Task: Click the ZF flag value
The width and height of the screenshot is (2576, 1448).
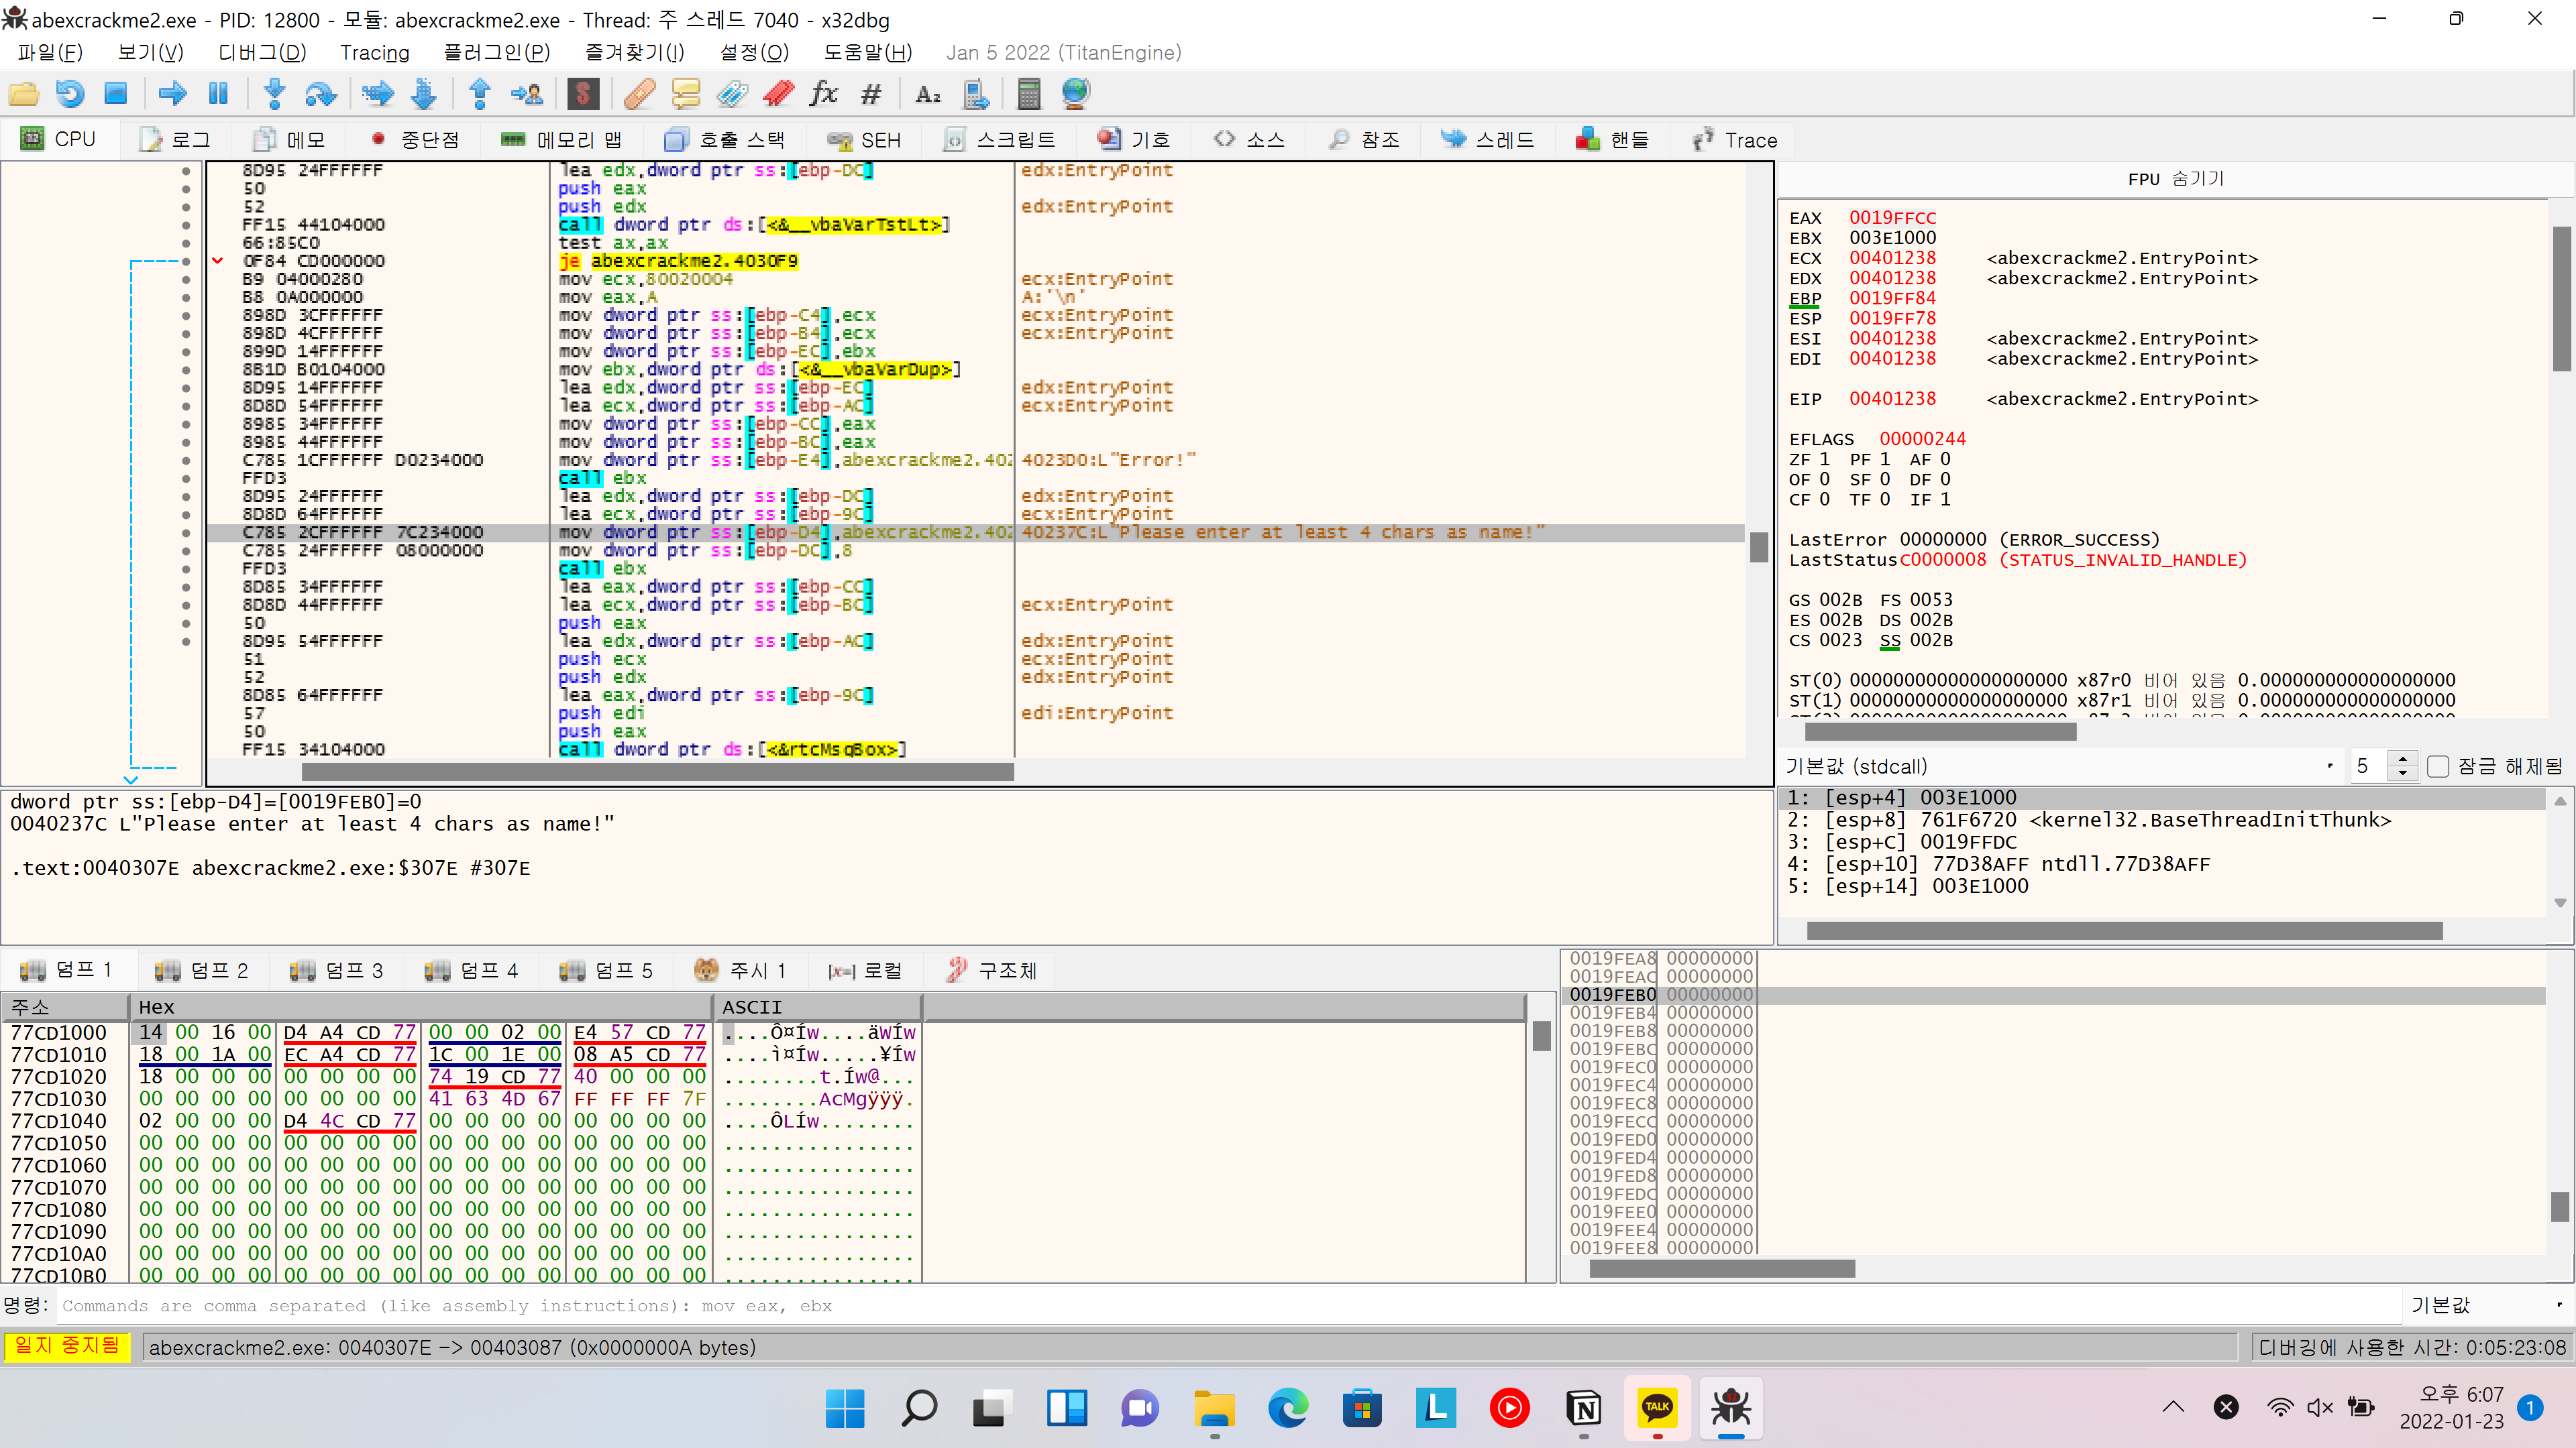Action: 1824,460
